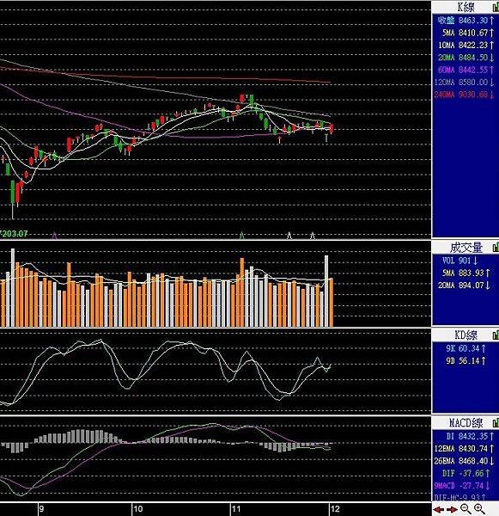Viewport: 499px width, 516px height.
Task: Open KD線 panel chart settings icon
Action: [496, 335]
